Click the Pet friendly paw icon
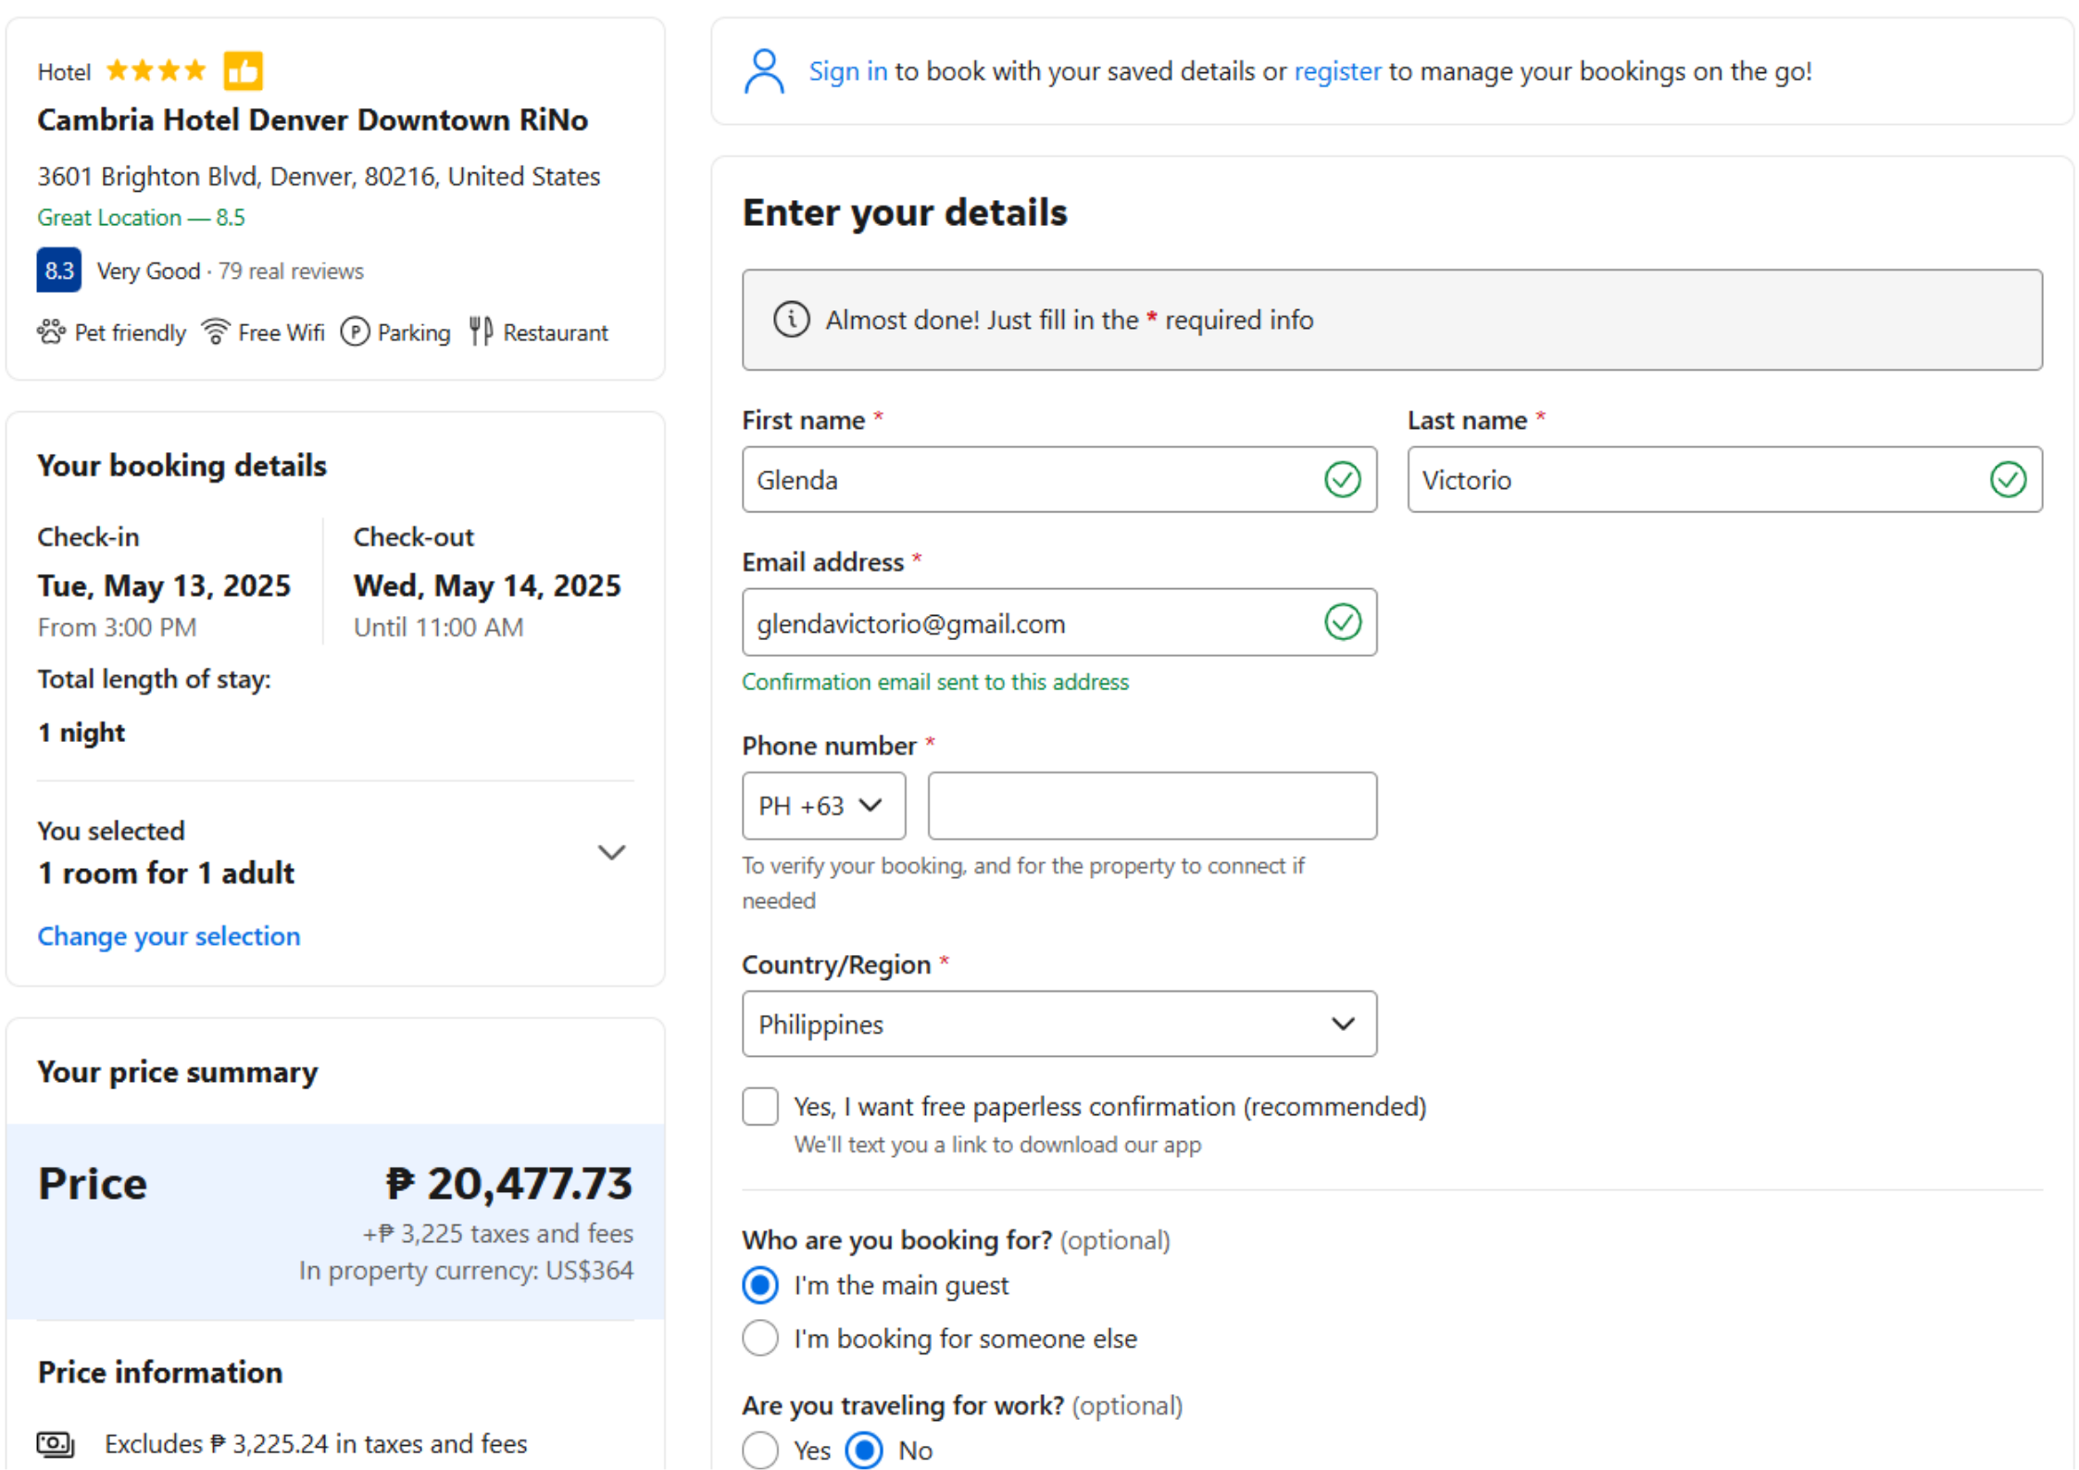Image resolution: width=2079 pixels, height=1470 pixels. point(51,332)
